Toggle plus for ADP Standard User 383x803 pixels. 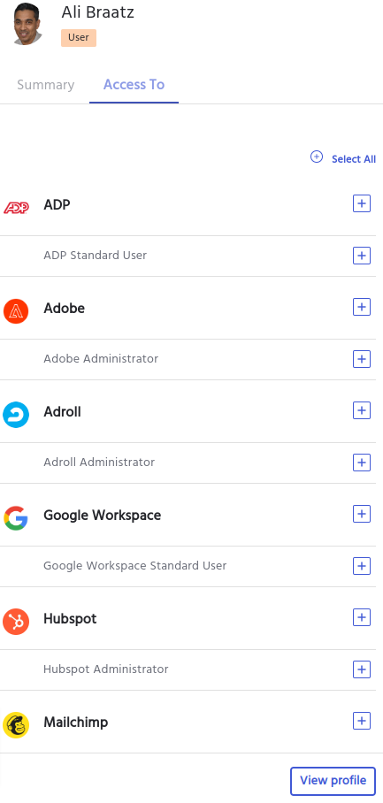point(362,256)
